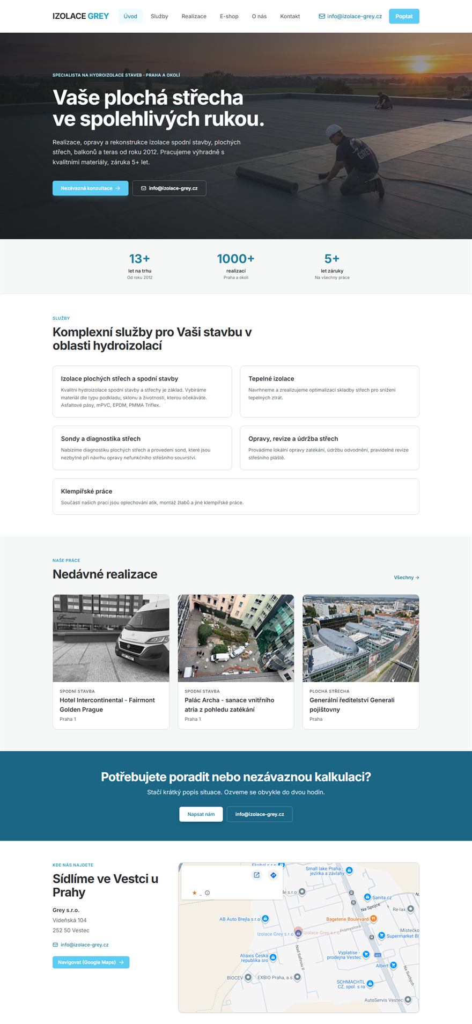Click the 5+ let záruky stat

click(332, 266)
